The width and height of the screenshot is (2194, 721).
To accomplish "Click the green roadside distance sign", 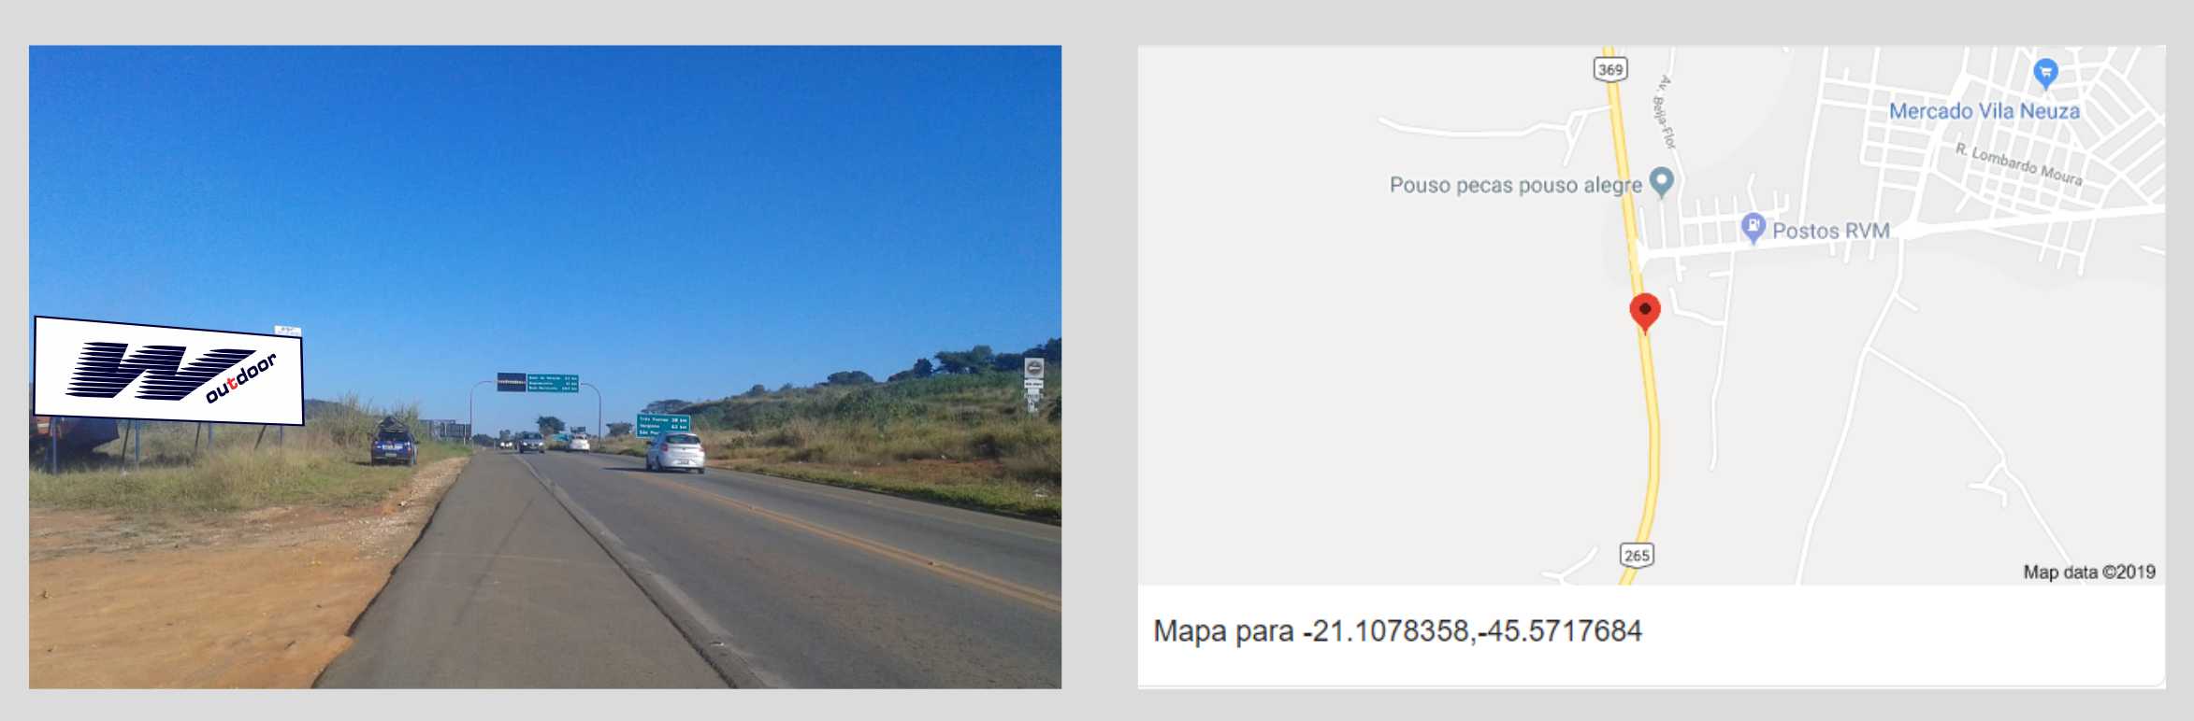I will click(x=662, y=425).
